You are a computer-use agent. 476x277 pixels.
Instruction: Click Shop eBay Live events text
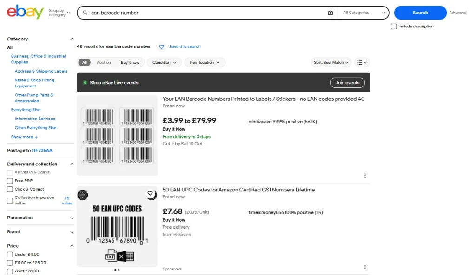click(x=114, y=83)
